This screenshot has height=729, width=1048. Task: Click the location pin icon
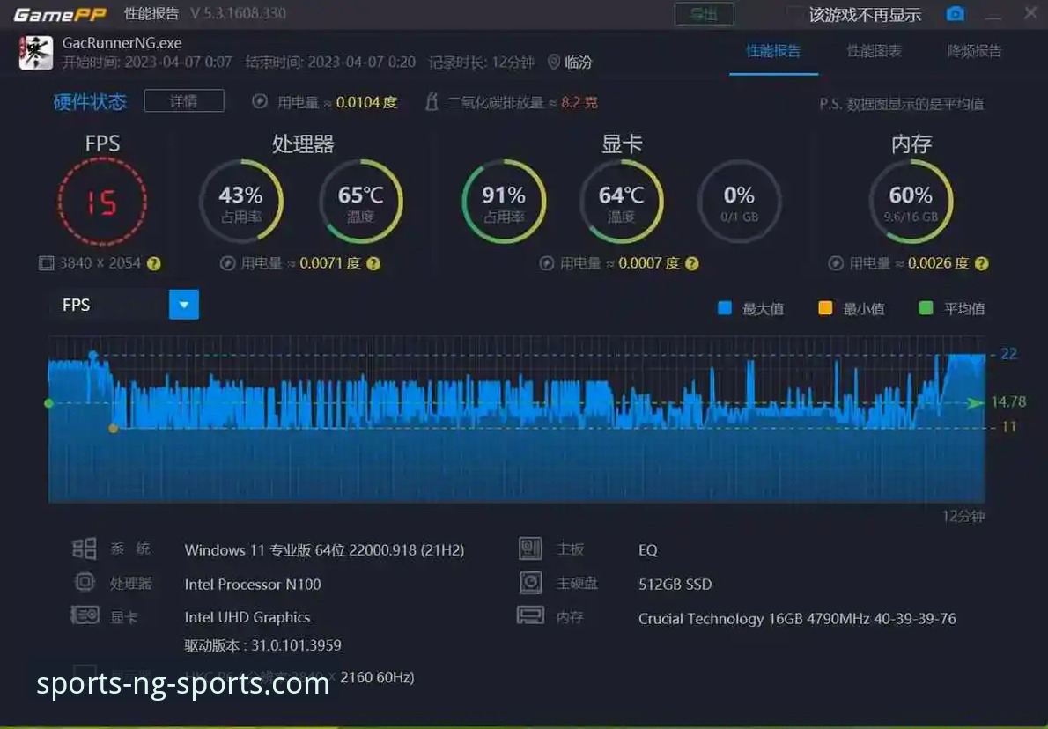[554, 62]
